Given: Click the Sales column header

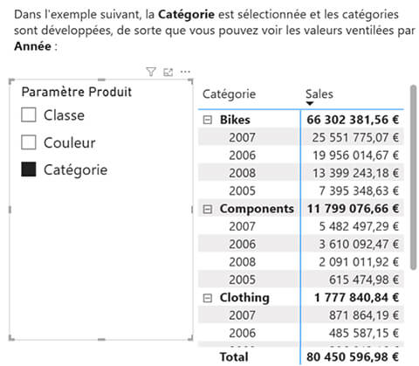Looking at the screenshot, I should 319,94.
